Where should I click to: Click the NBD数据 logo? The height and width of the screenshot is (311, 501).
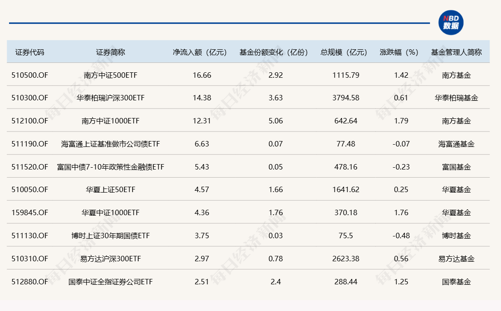(x=450, y=22)
